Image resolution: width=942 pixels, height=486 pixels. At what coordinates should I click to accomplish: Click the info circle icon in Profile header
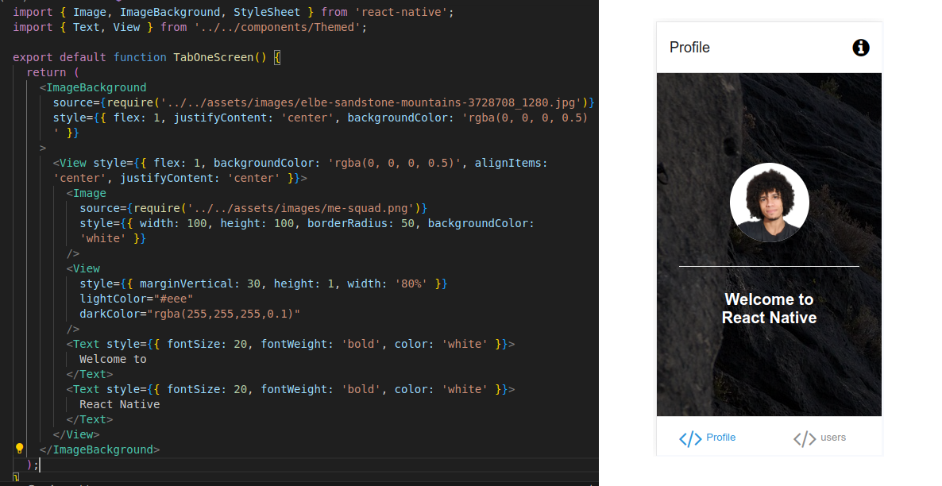(860, 48)
